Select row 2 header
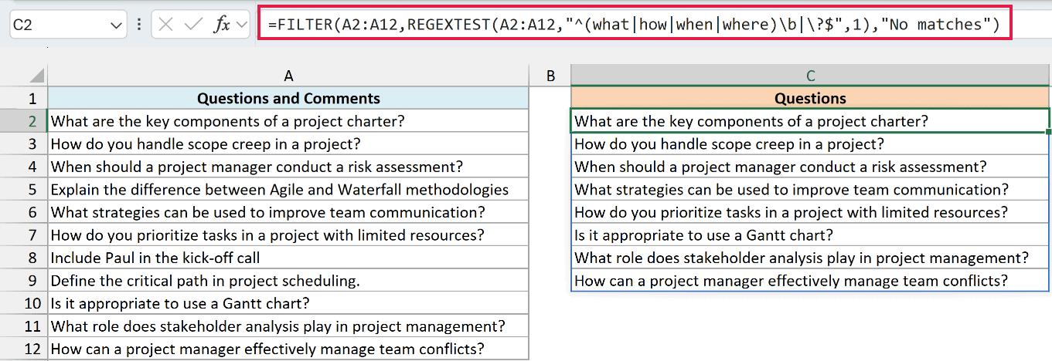 point(24,121)
